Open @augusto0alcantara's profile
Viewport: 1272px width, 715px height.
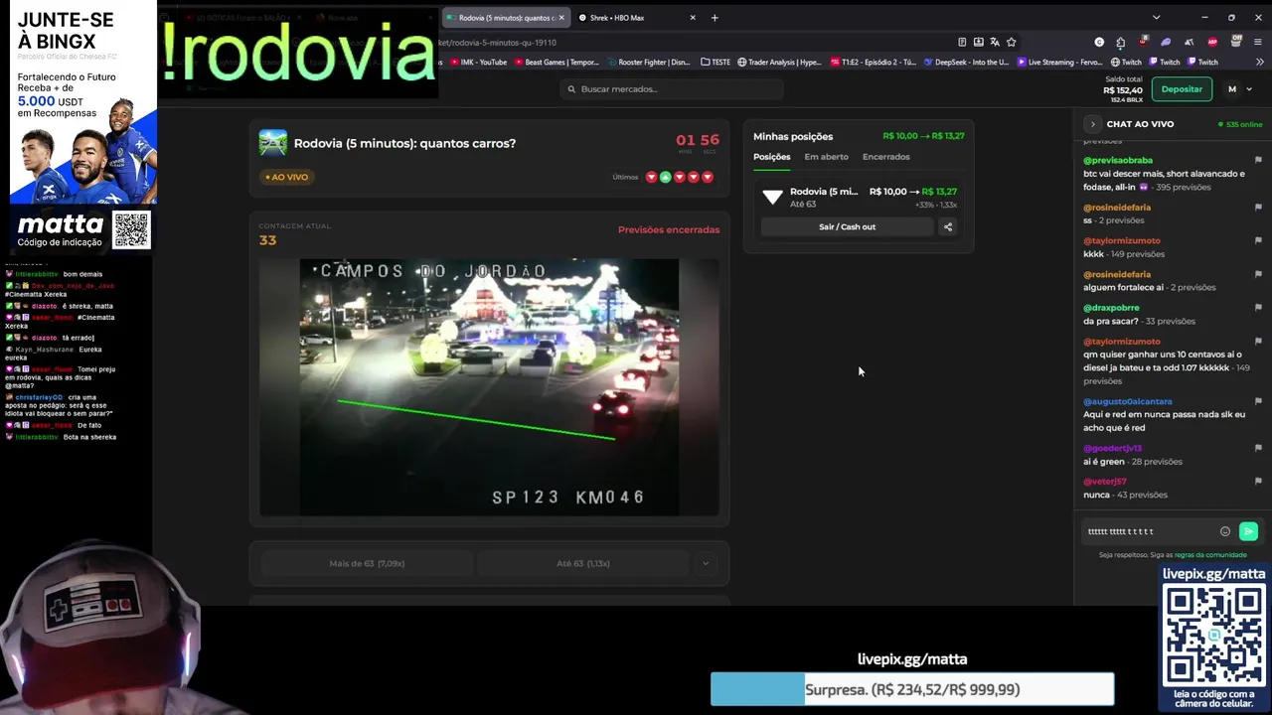1128,401
